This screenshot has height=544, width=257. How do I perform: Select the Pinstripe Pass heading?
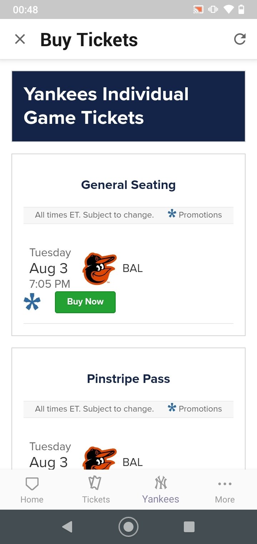[x=128, y=379]
